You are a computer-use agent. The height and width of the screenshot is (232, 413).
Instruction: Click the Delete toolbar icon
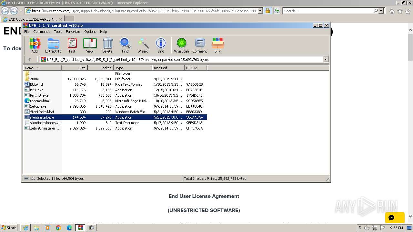(107, 45)
